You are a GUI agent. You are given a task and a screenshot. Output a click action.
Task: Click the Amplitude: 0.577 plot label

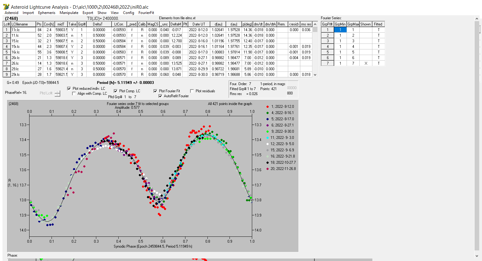[x=127, y=108]
